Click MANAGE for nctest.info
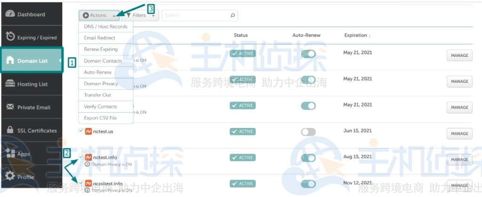The width and height of the screenshot is (482, 197). tap(459, 159)
